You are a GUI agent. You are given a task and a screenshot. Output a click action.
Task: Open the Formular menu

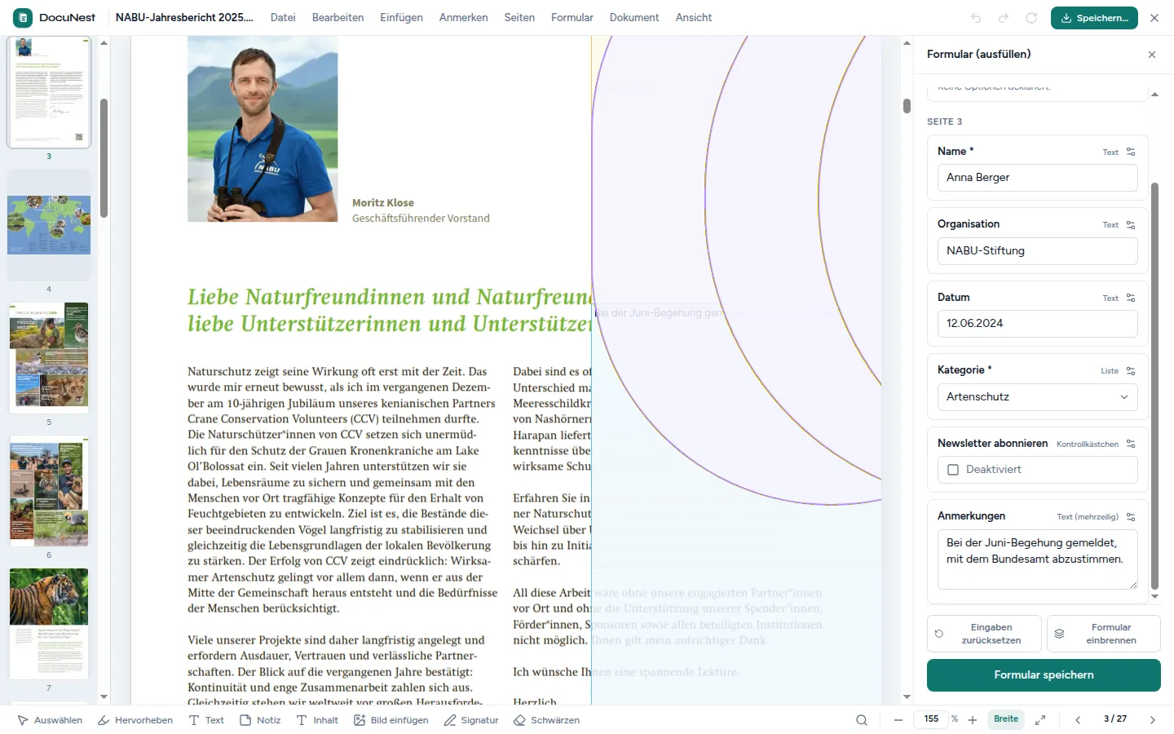[x=572, y=17]
